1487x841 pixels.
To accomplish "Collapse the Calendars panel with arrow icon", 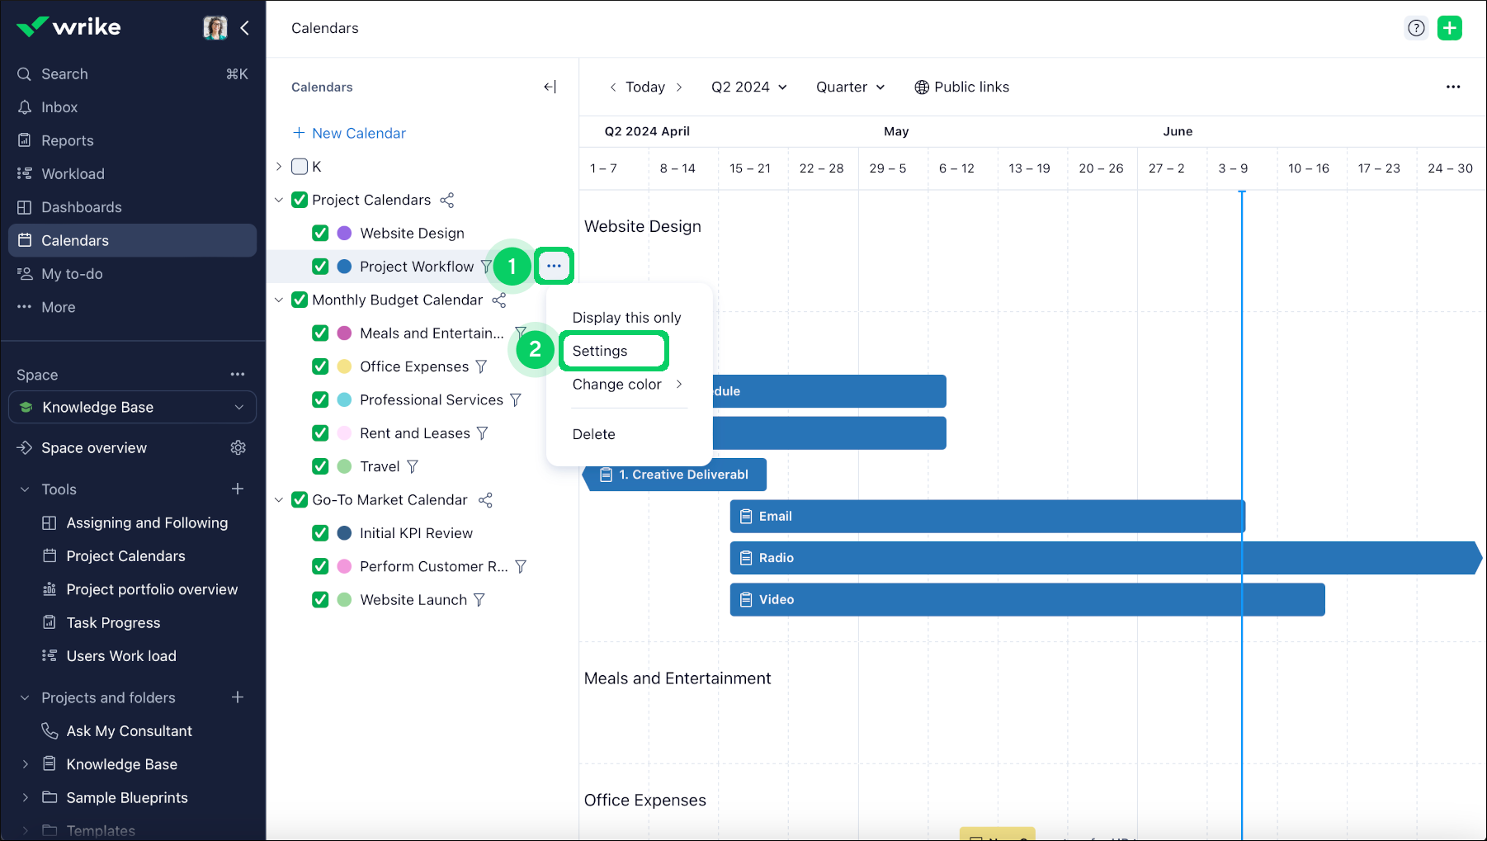I will (550, 87).
